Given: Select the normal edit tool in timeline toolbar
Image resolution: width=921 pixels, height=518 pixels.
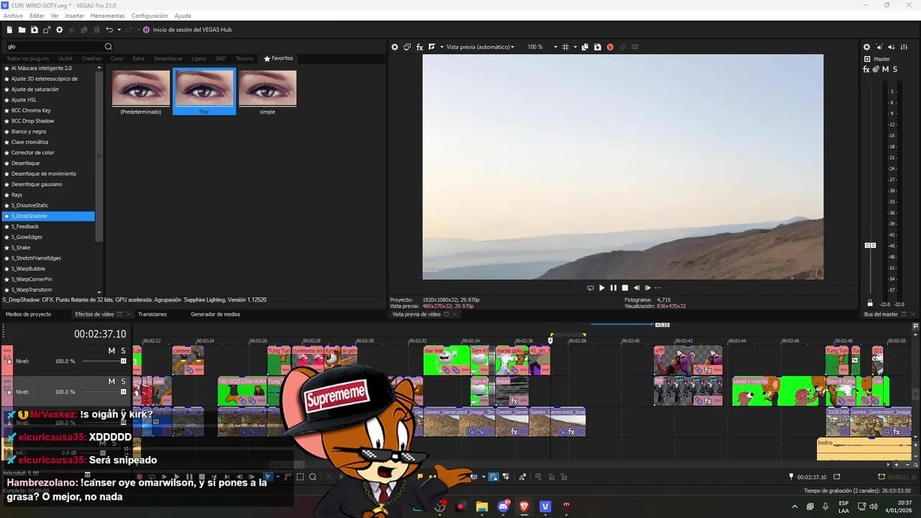Looking at the screenshot, I should pos(268,476).
